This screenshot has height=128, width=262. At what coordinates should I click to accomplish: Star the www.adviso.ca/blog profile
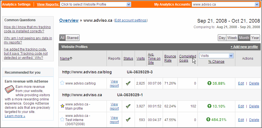click(x=62, y=83)
